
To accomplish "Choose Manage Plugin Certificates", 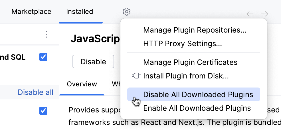I will [x=190, y=62].
